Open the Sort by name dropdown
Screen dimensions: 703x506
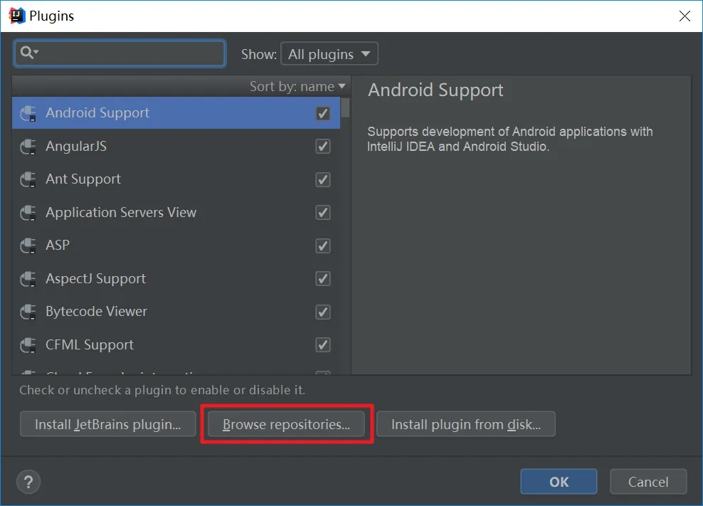tap(297, 86)
